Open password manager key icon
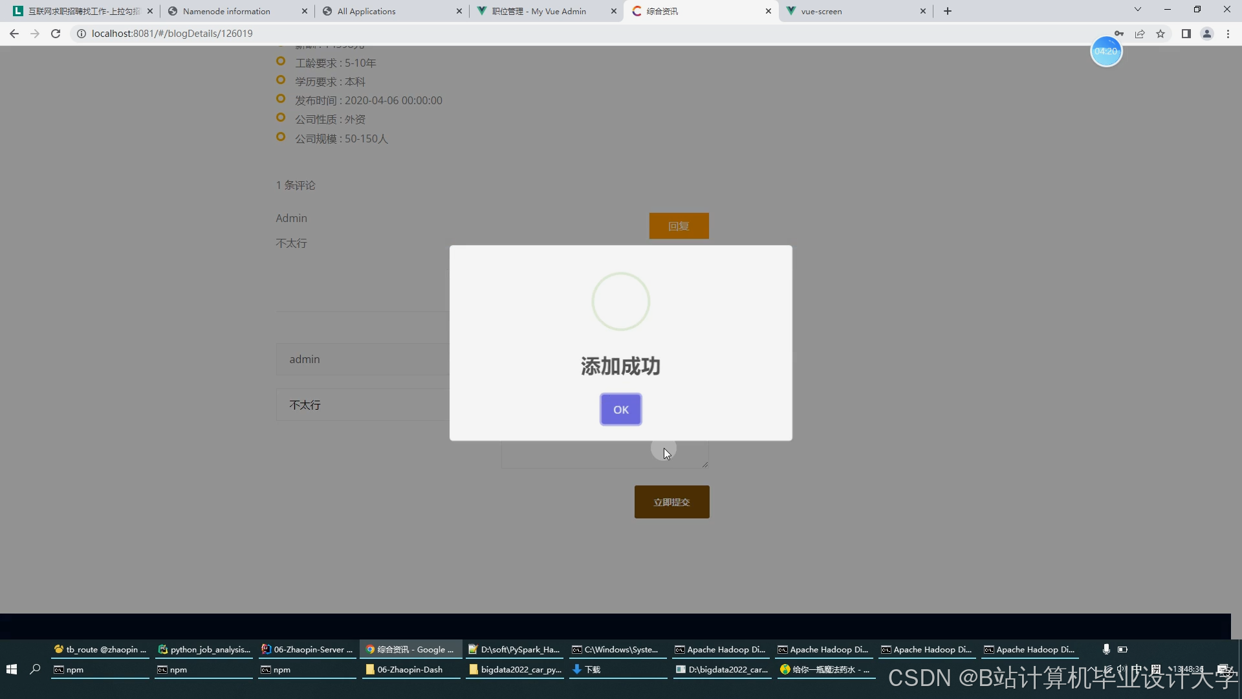The width and height of the screenshot is (1242, 699). (x=1118, y=34)
